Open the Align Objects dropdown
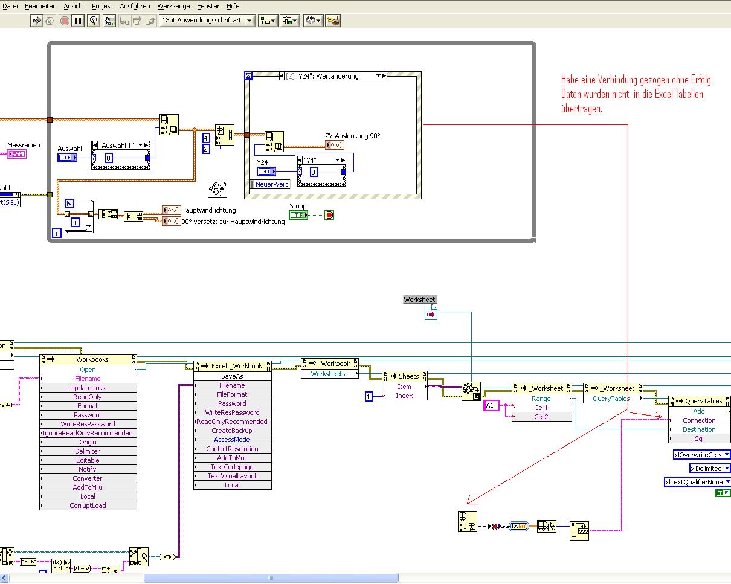 (x=268, y=21)
